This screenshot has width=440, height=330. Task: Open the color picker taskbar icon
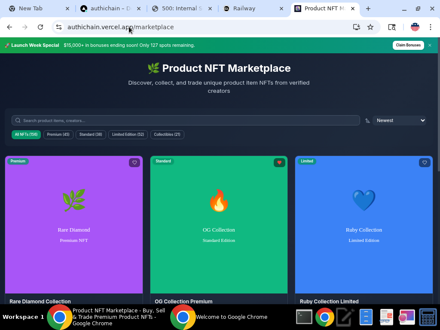[x=407, y=317]
